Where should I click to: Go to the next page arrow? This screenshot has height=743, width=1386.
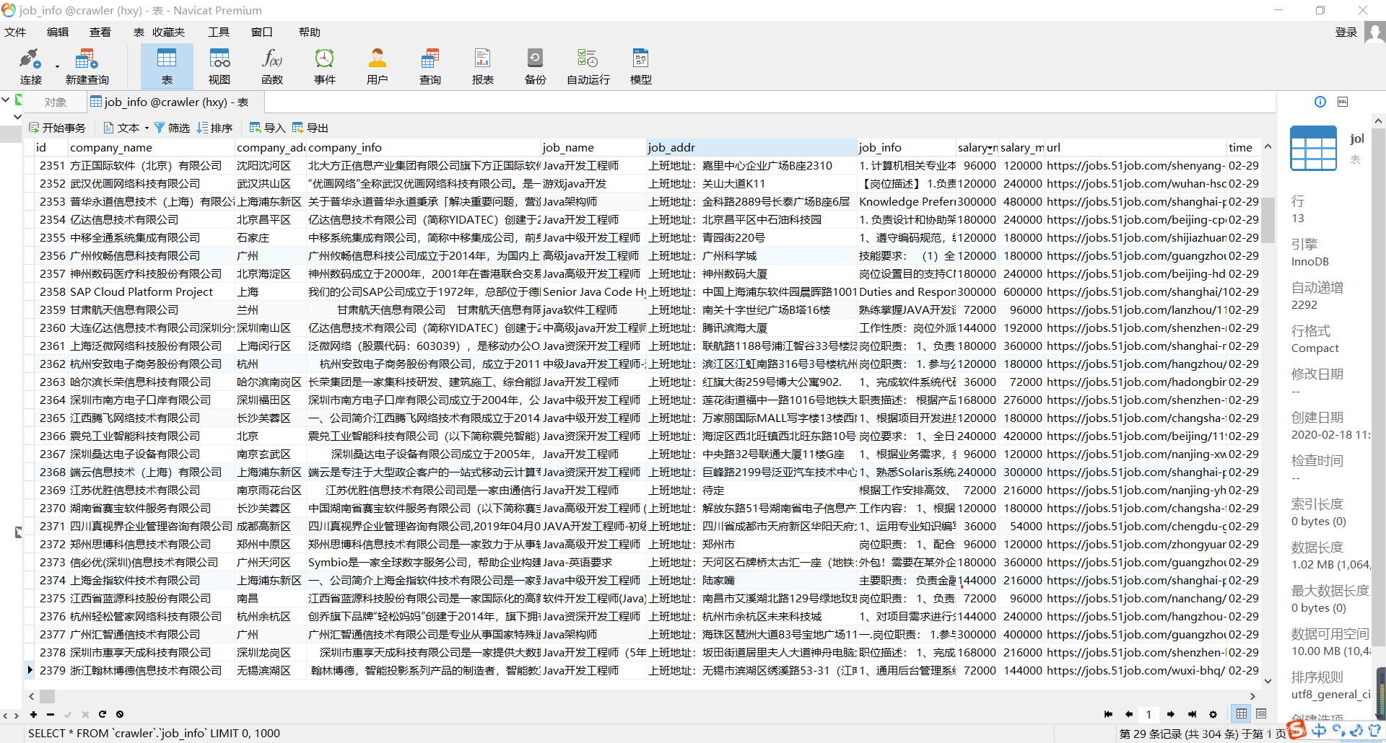click(1171, 714)
